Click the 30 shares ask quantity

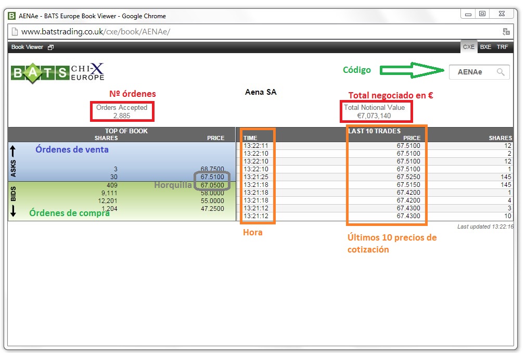(x=114, y=177)
